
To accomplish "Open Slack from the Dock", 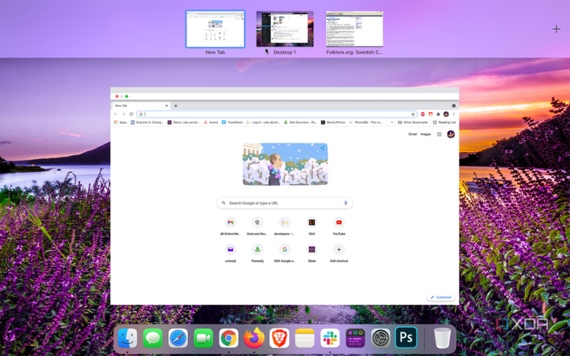I will pyautogui.click(x=330, y=338).
